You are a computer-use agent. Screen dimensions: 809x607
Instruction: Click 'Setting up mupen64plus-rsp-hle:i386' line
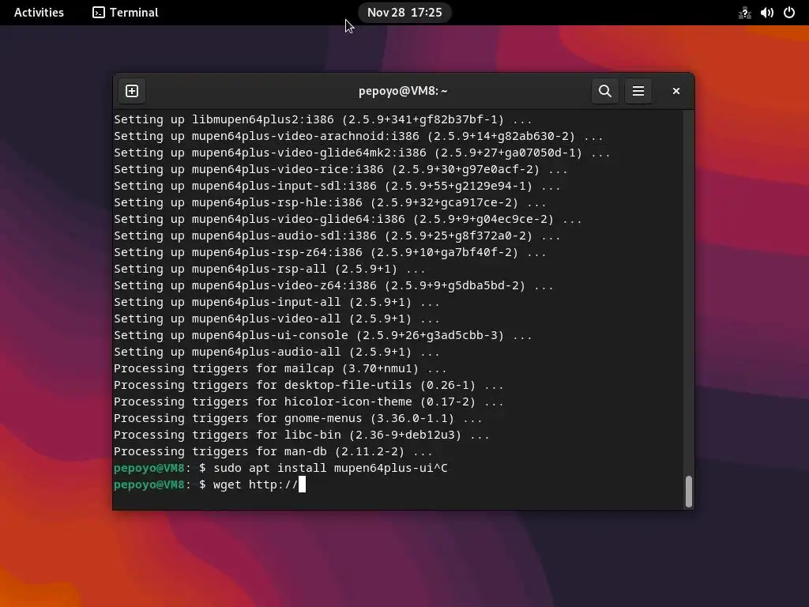[329, 203]
